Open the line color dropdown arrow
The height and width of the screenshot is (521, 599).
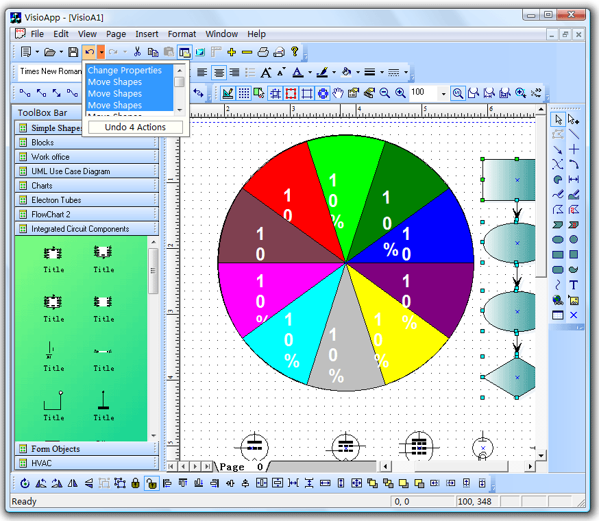[334, 72]
